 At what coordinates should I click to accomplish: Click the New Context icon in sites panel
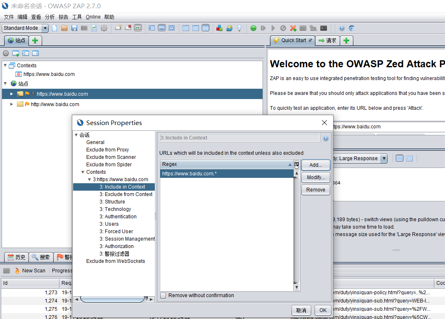[x=16, y=53]
